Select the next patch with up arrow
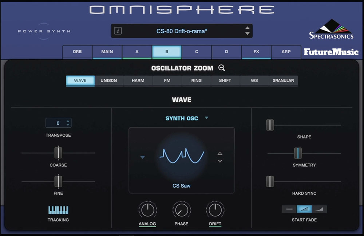 pos(248,28)
